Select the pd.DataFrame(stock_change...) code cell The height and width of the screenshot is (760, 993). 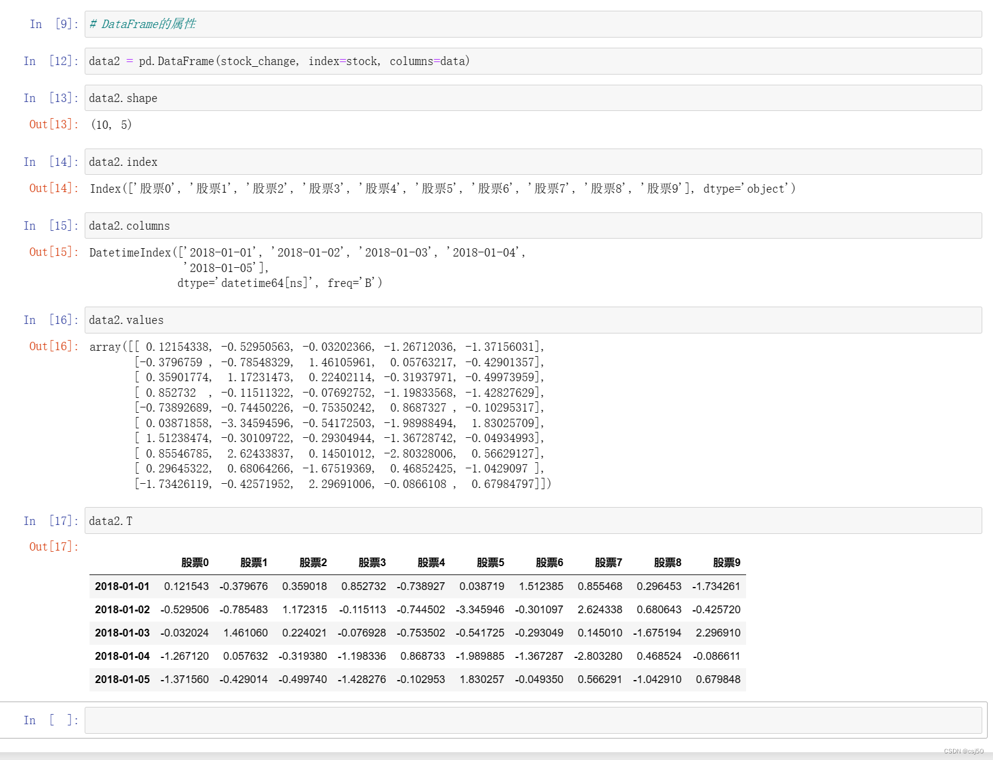pyautogui.click(x=533, y=61)
